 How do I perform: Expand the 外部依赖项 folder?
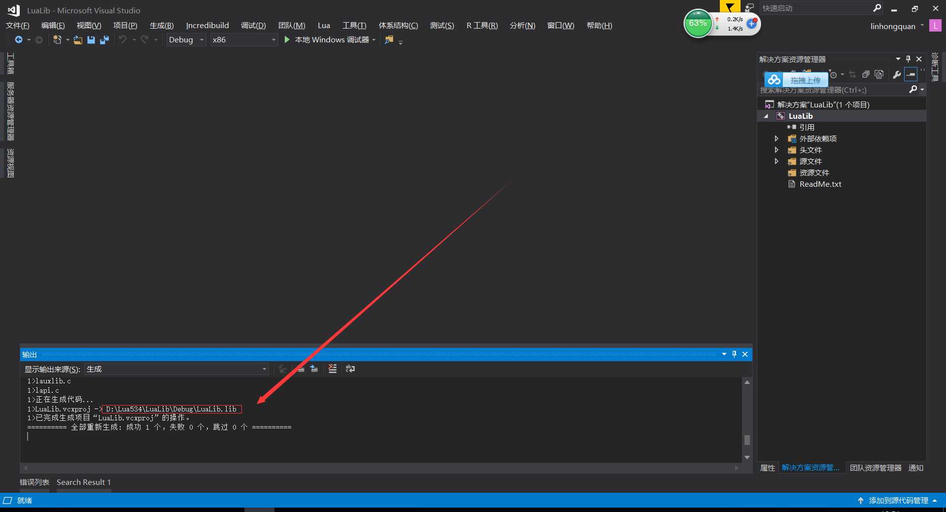click(777, 138)
